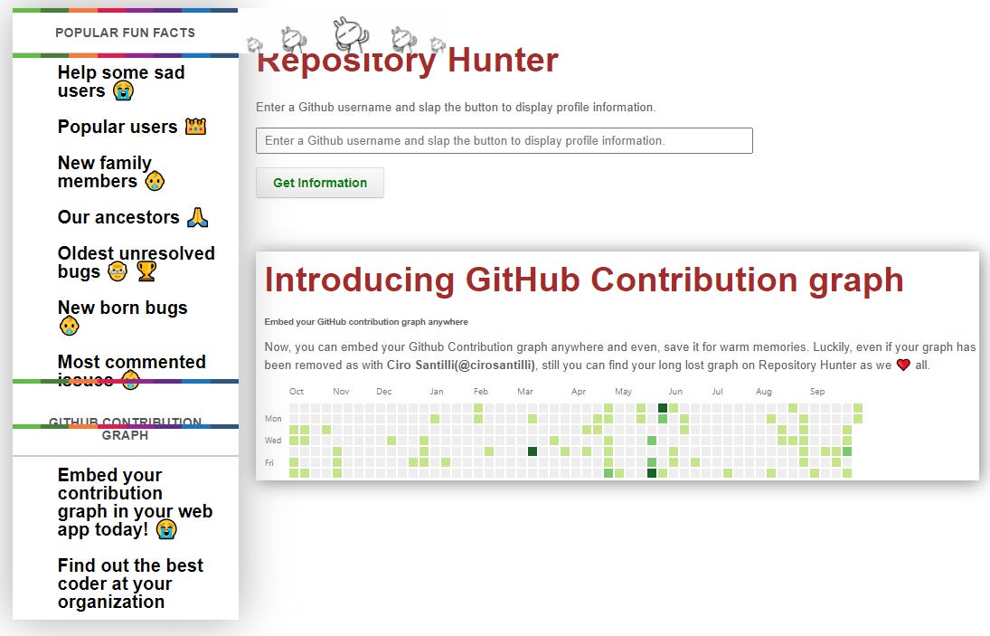Click the red heart emoji in description
Image resolution: width=990 pixels, height=636 pixels.
point(903,365)
